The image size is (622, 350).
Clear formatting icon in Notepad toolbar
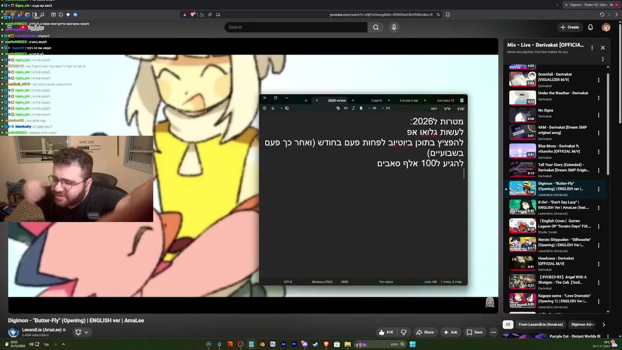[x=338, y=108]
